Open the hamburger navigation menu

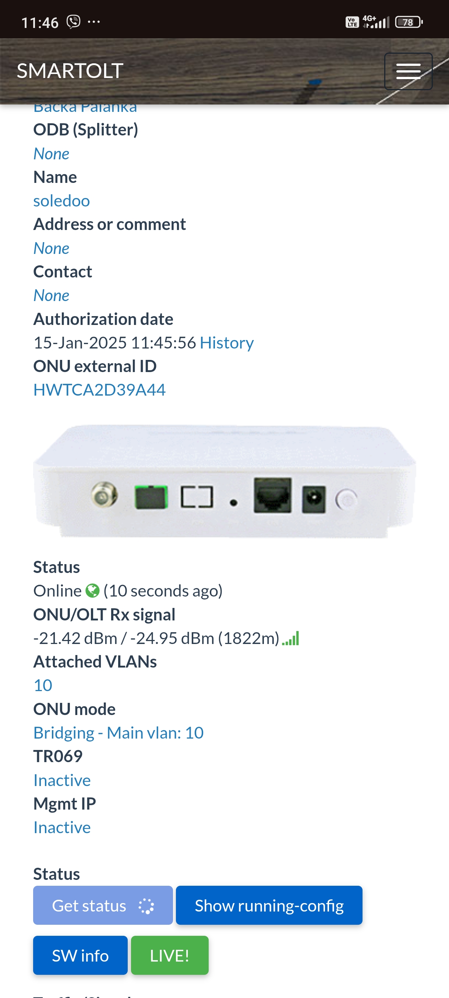408,71
